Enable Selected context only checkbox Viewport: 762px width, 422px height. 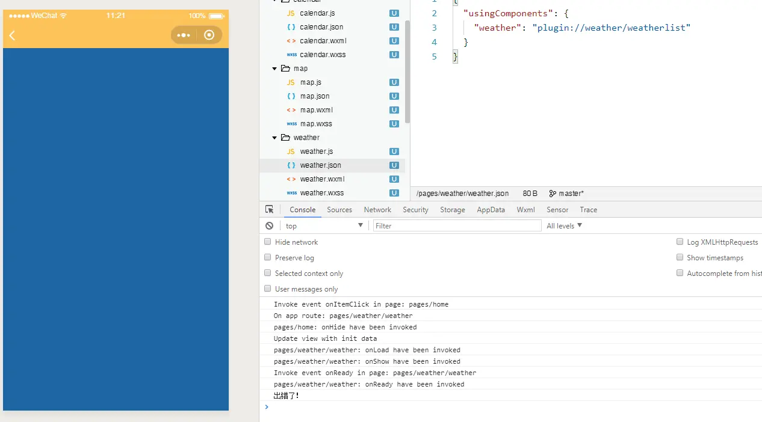click(268, 273)
